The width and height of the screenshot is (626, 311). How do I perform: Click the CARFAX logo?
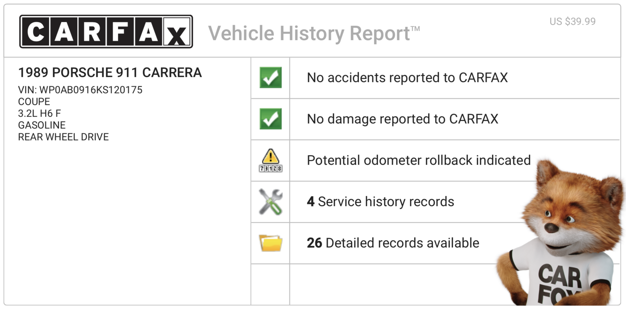(106, 31)
